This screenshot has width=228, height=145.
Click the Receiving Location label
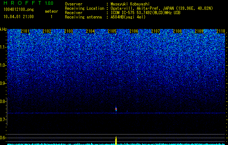click(84, 8)
